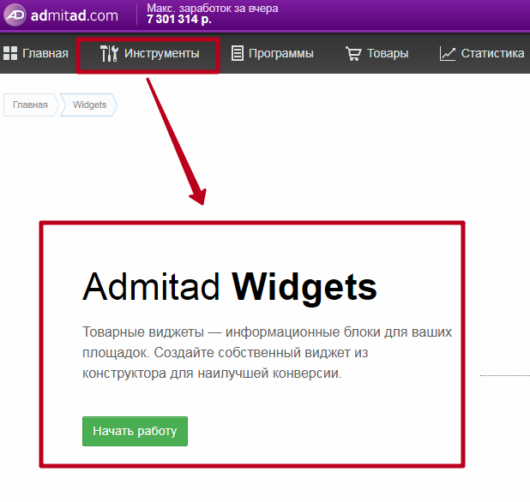Click the Главная breadcrumb link
Image resolution: width=530 pixels, height=502 pixels.
click(30, 105)
